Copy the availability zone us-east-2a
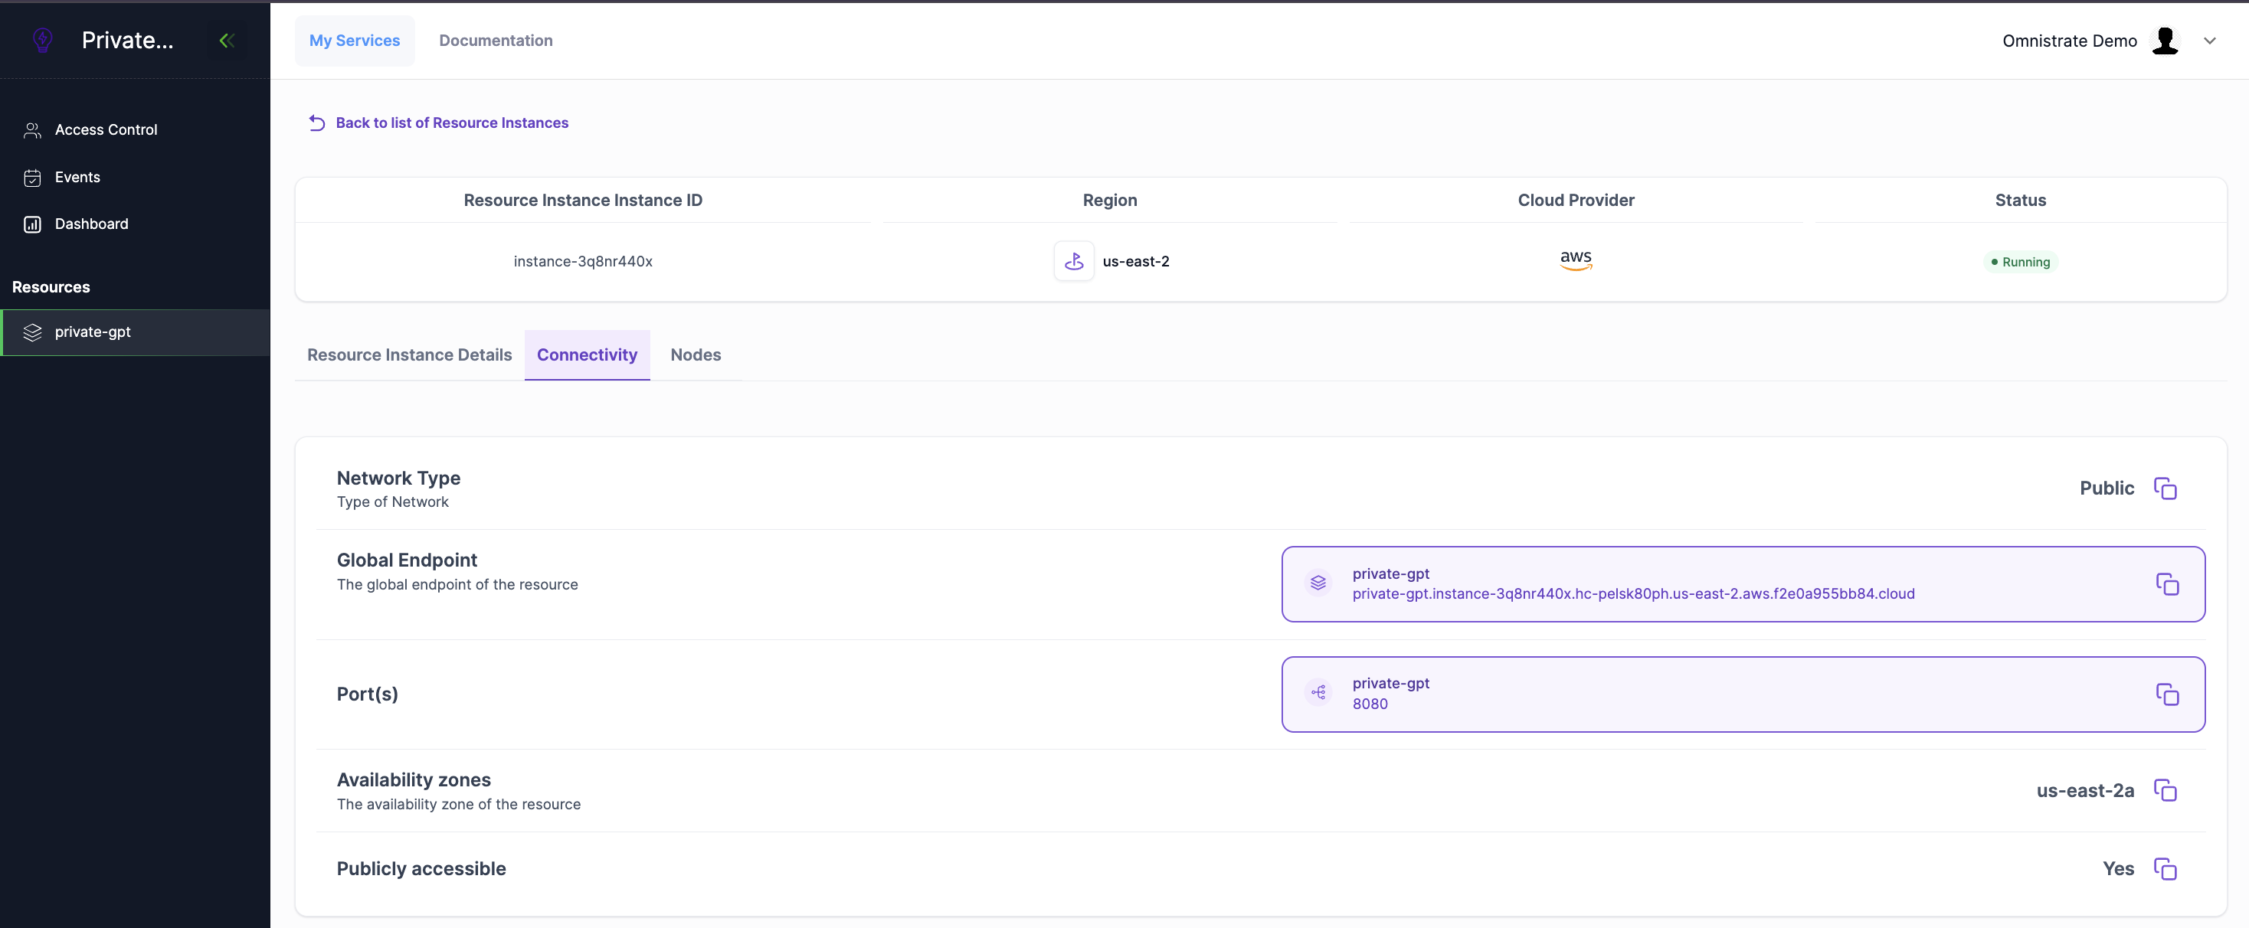The height and width of the screenshot is (928, 2249). tap(2166, 790)
